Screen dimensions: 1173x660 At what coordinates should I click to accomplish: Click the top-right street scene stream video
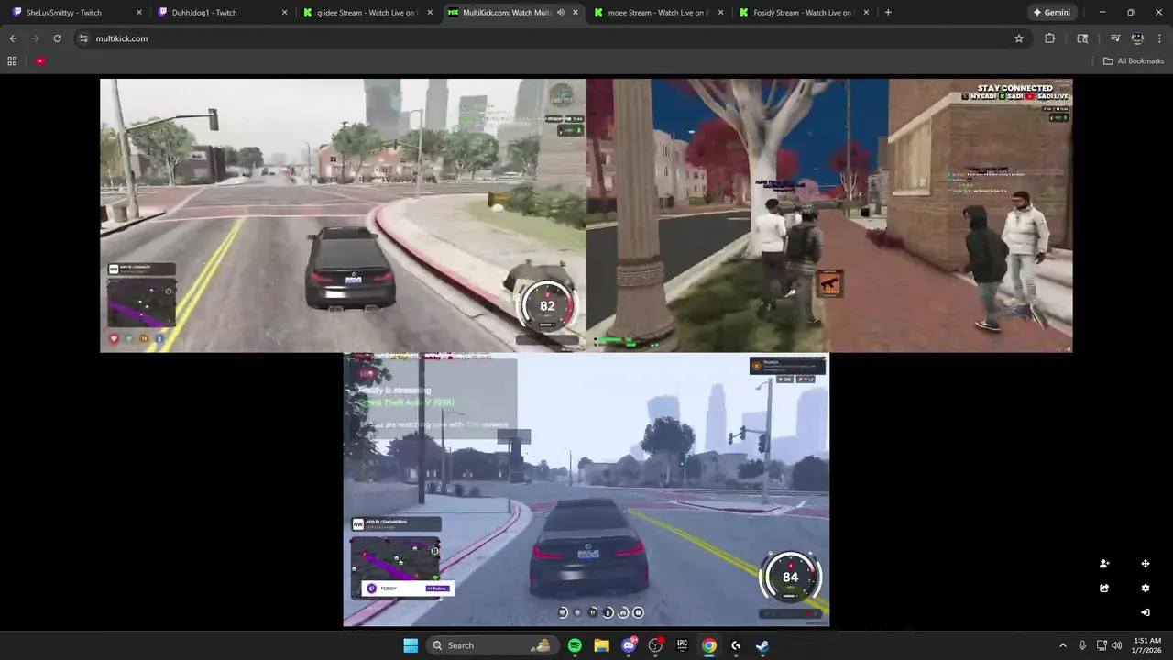click(x=829, y=215)
